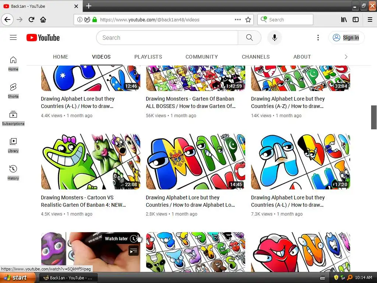This screenshot has width=377, height=283.
Task: Click the taskbar clock showing 10:14 AM
Action: [x=363, y=277]
